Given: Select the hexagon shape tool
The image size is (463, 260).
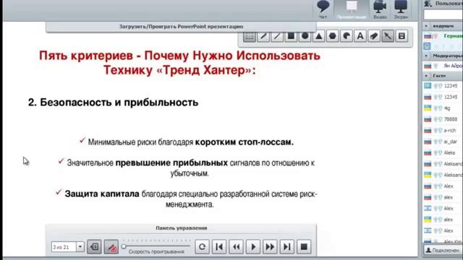Looking at the screenshot, I should coord(333,36).
